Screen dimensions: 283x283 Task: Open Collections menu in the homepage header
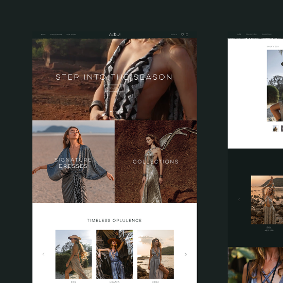click(56, 34)
